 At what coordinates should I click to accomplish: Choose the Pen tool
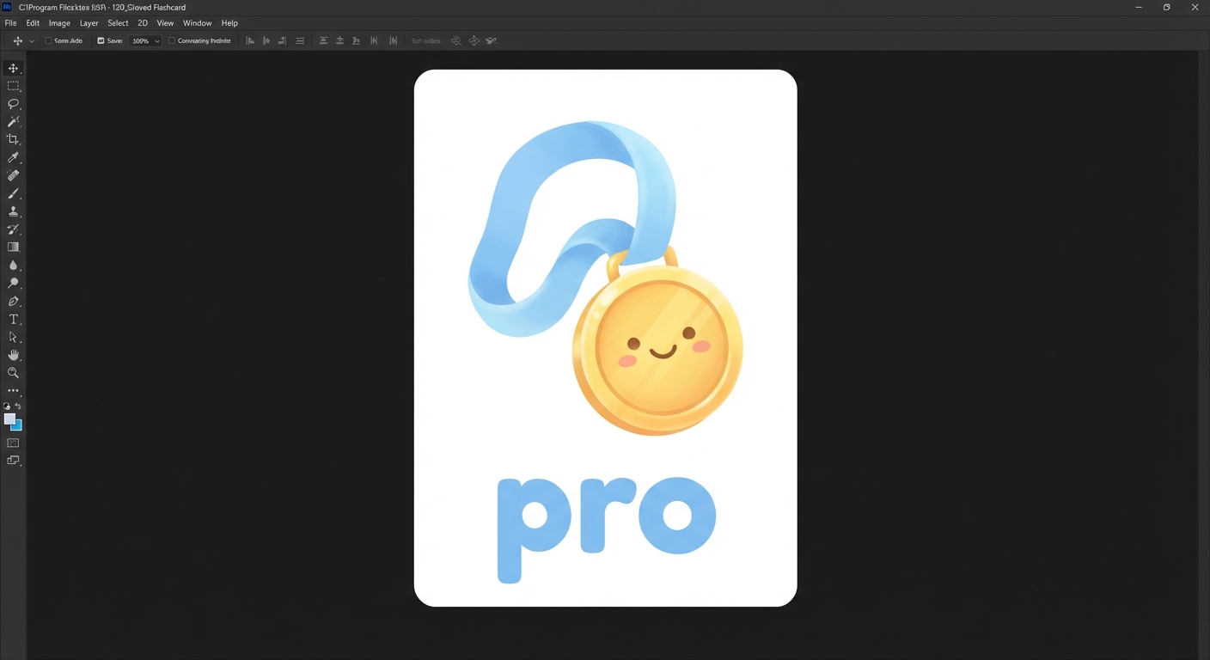tap(13, 302)
